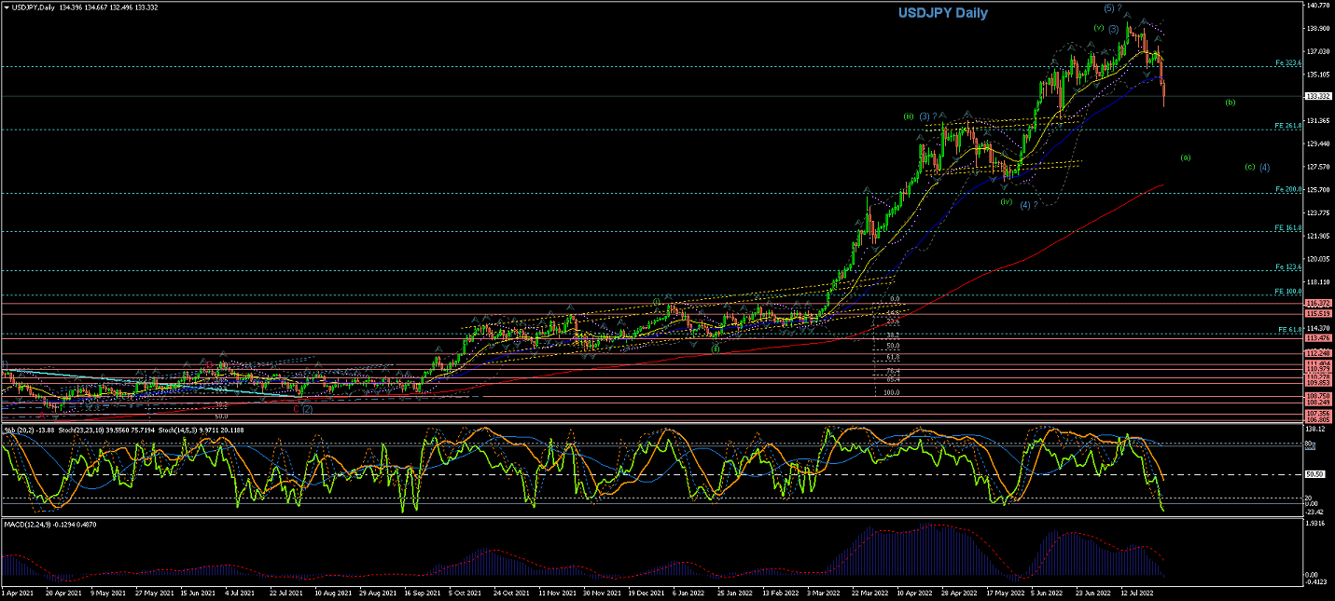Select the 'C (2)' wave label near the low
Viewport: 1335px width, 601px height.
tap(303, 408)
